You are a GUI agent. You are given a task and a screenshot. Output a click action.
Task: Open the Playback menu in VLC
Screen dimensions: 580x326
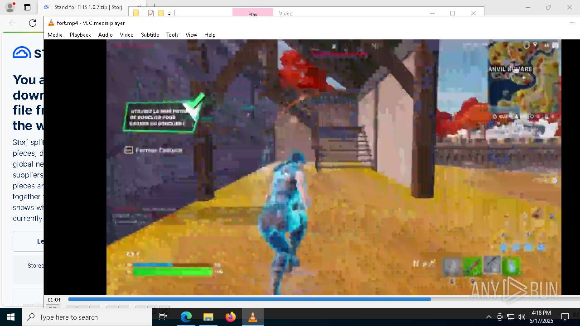pos(80,34)
